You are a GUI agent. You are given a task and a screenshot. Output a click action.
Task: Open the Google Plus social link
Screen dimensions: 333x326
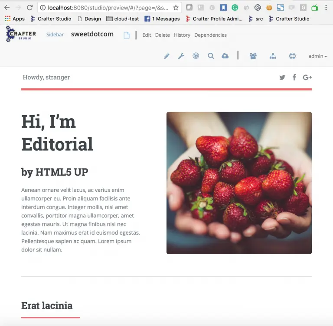[x=307, y=77]
